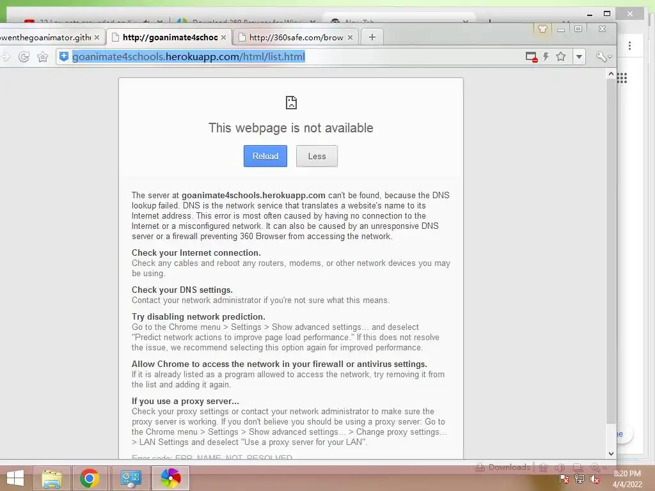Click the Action Center flag tray icon
Screen dimensions: 655x491
(x=564, y=479)
